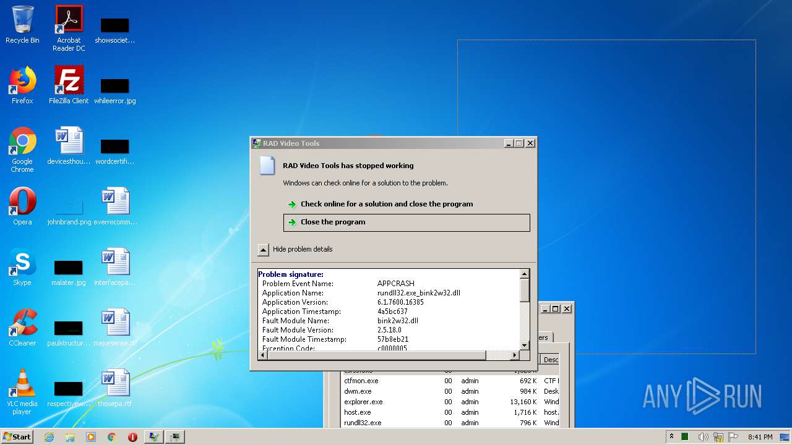This screenshot has height=445, width=792.
Task: Choose Check online for a solution and close
Action: pos(407,204)
